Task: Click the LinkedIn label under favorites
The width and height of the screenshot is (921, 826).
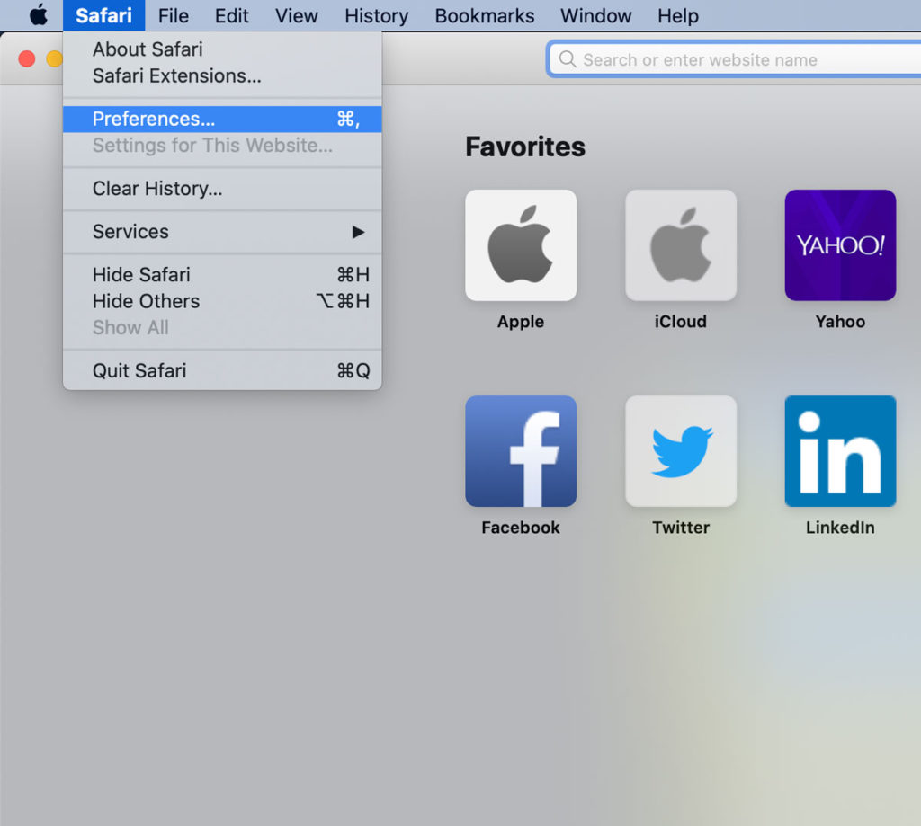Action: point(840,528)
